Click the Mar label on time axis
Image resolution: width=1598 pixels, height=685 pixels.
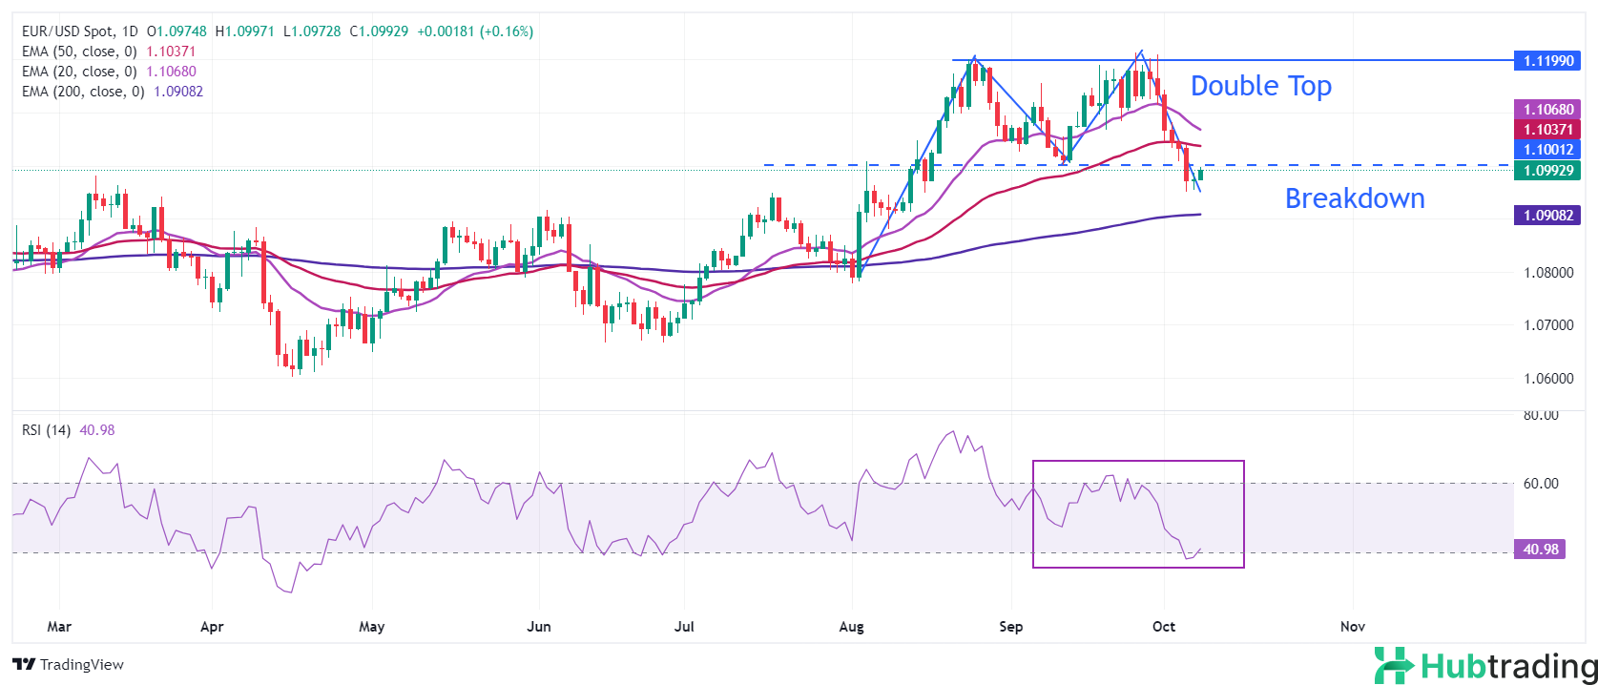(59, 627)
